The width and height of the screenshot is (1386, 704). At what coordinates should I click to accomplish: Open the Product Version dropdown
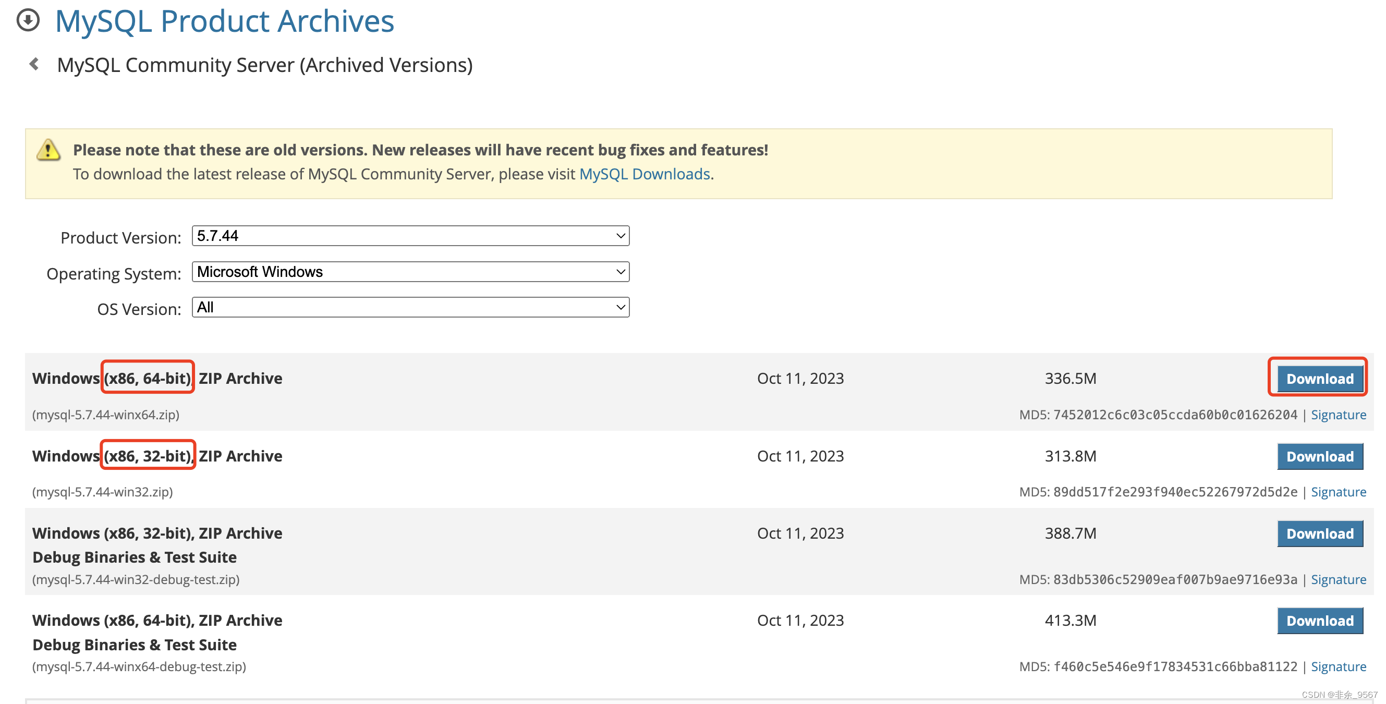tap(410, 236)
